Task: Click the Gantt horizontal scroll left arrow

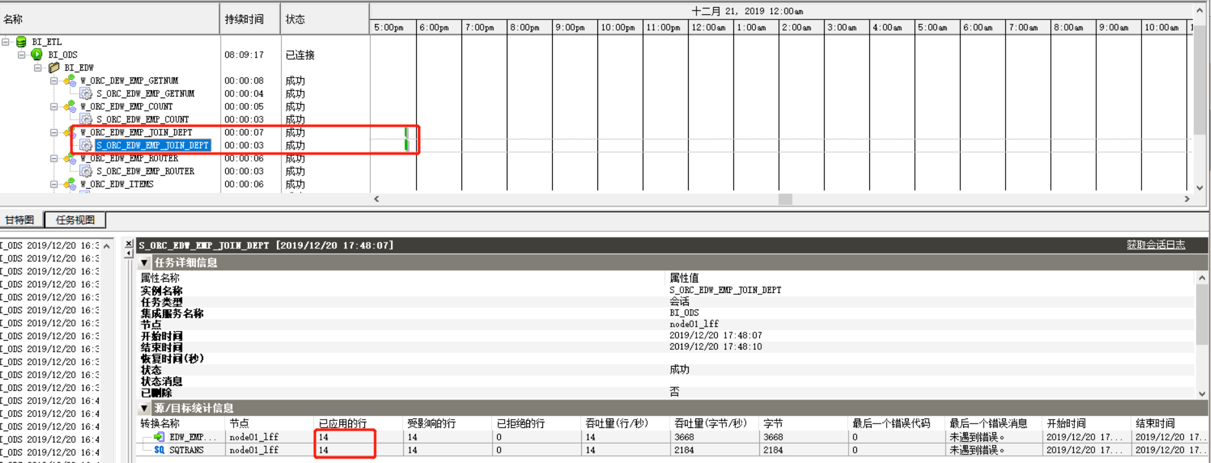Action: (x=377, y=199)
